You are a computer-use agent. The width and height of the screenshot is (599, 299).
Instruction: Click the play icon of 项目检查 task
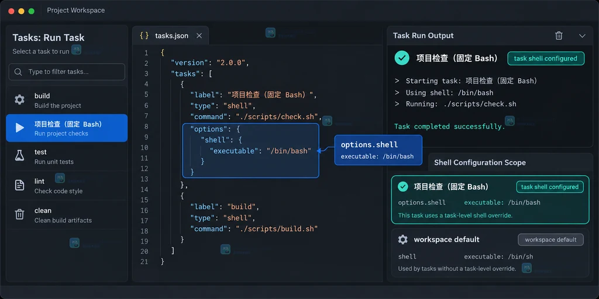(x=20, y=128)
